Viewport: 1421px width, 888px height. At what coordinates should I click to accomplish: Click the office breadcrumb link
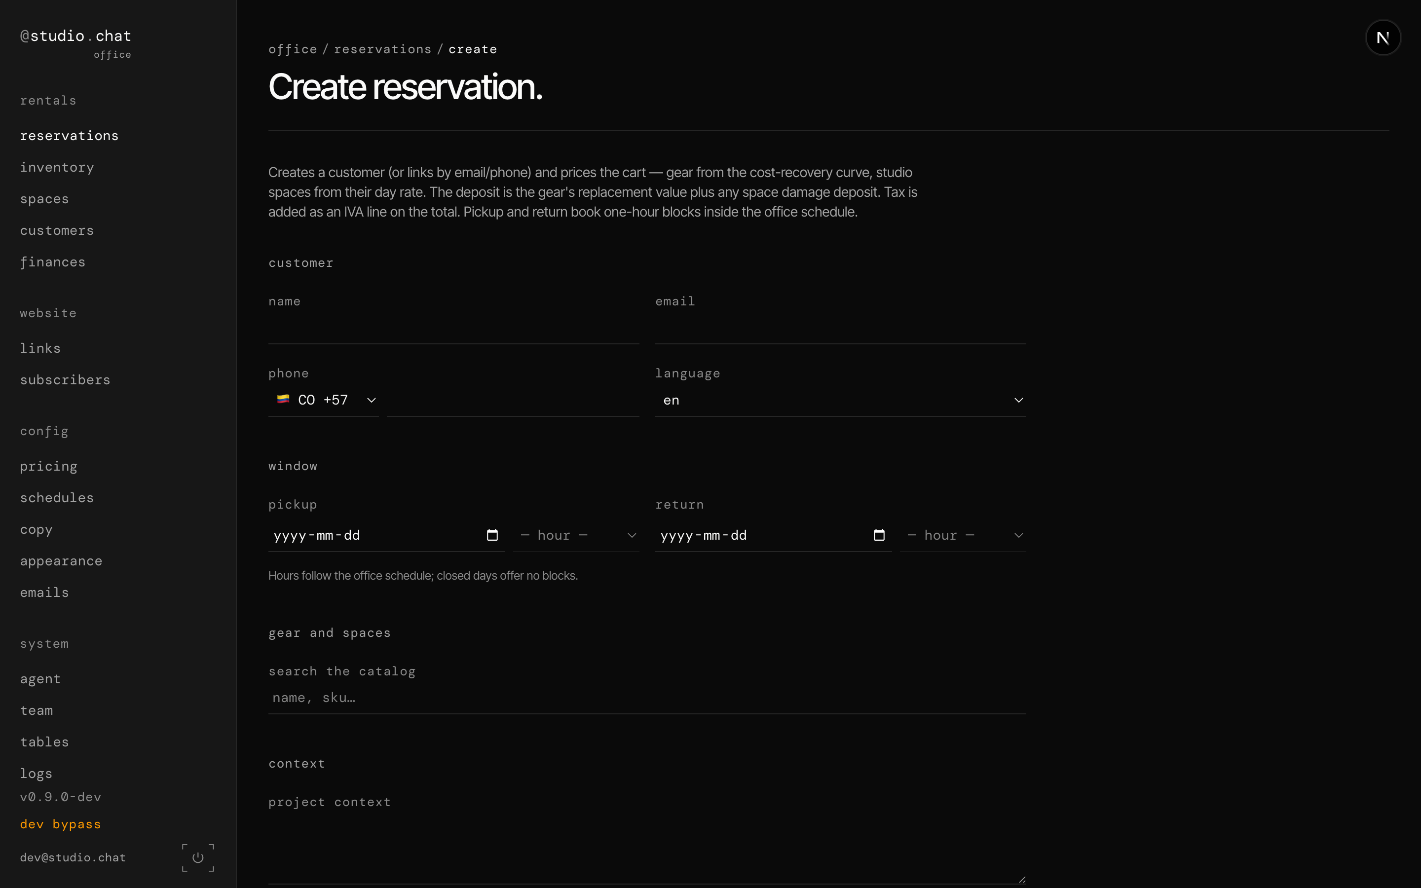(293, 49)
